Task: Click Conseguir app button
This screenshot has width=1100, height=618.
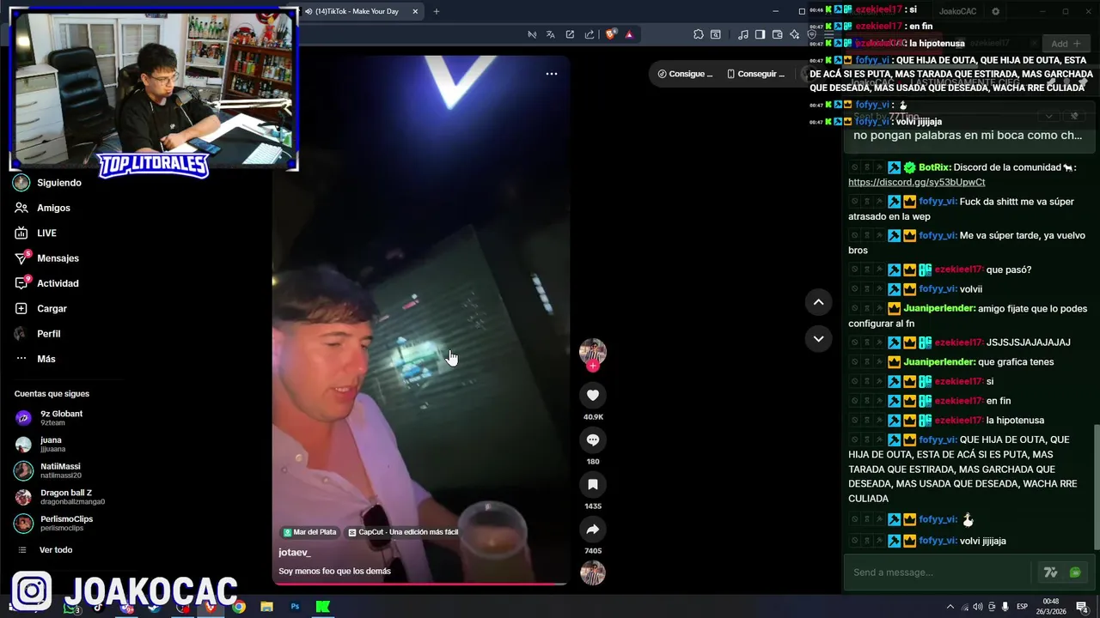Action: 755,74
